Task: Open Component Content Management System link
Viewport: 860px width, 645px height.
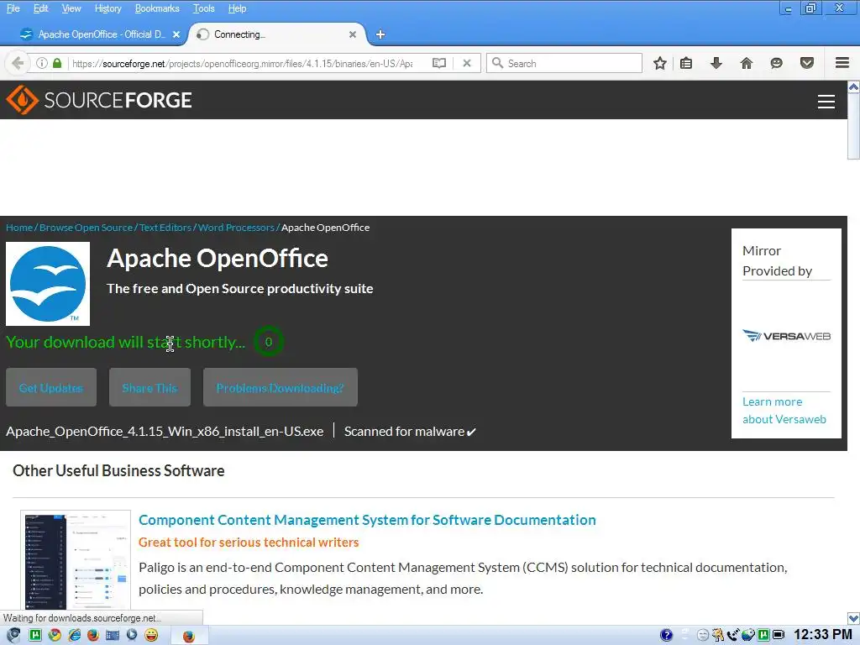Action: click(x=367, y=520)
